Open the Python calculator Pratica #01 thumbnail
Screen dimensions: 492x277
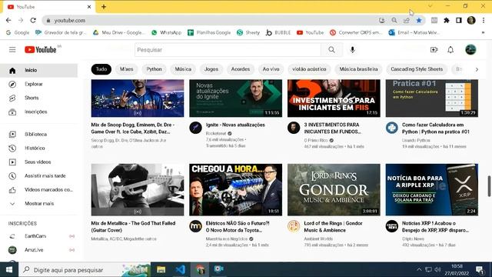(x=432, y=98)
